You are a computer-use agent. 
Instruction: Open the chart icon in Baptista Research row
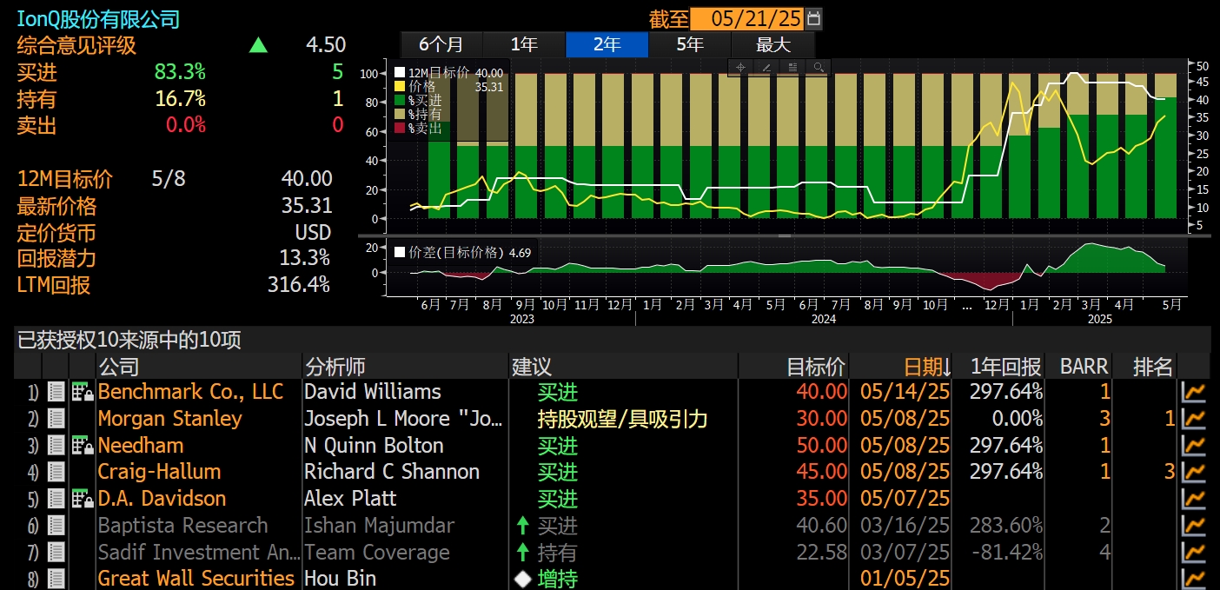[1195, 526]
